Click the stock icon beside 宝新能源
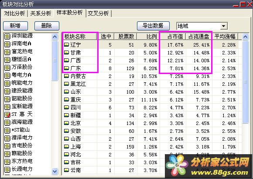Viewport: 253px width, 179px height. [x=7, y=107]
